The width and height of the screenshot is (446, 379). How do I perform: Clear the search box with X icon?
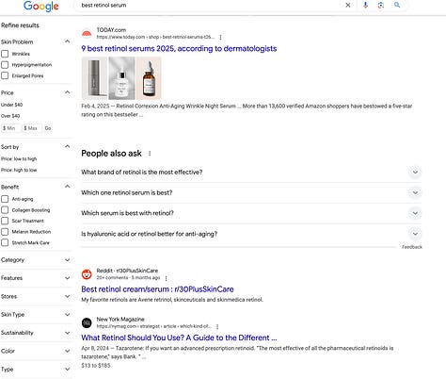coord(348,5)
